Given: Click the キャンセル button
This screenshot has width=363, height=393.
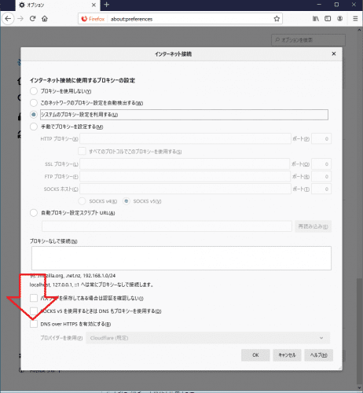Looking at the screenshot, I should pyautogui.click(x=287, y=355).
